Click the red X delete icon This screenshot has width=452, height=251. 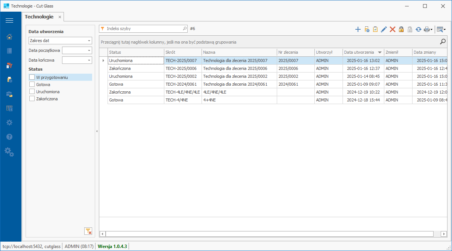pyautogui.click(x=393, y=29)
